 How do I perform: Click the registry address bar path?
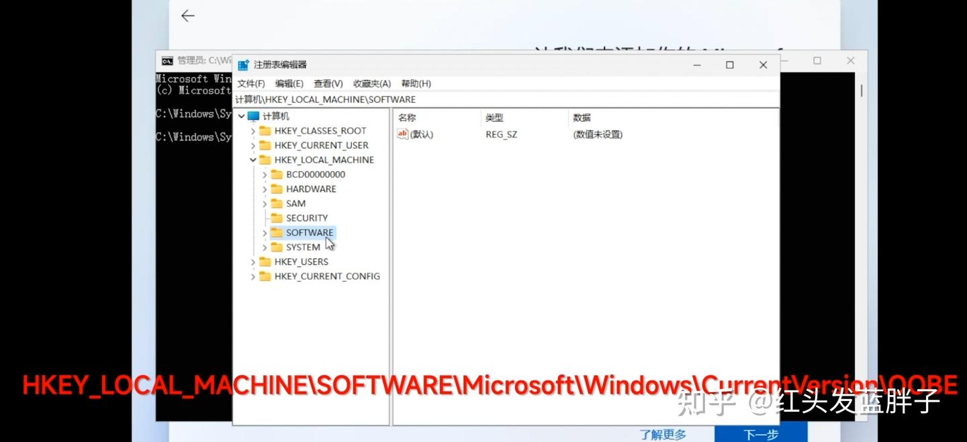click(326, 99)
